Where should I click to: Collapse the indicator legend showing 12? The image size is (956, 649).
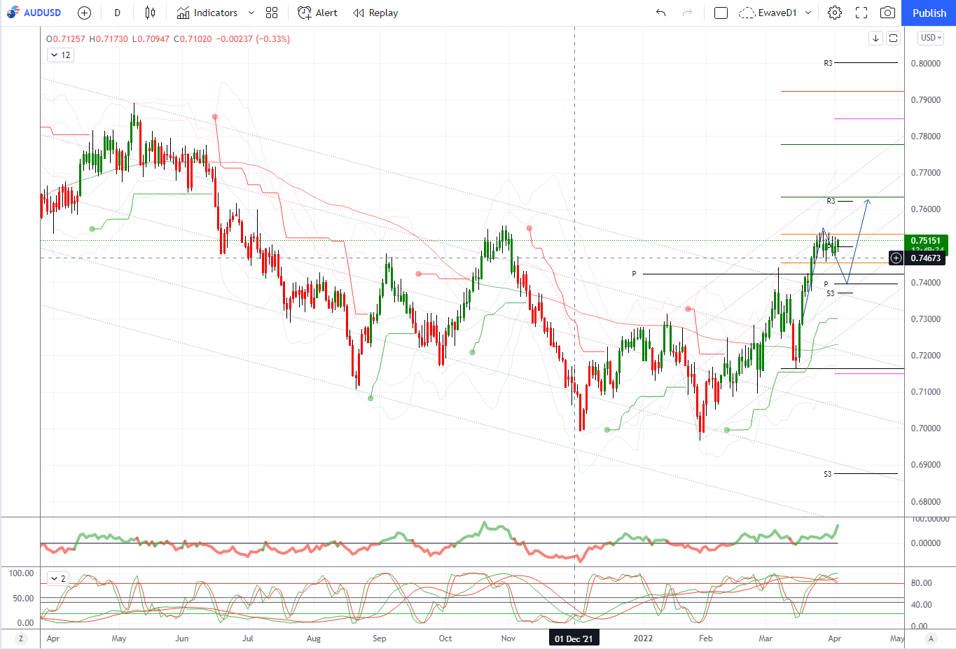[60, 55]
